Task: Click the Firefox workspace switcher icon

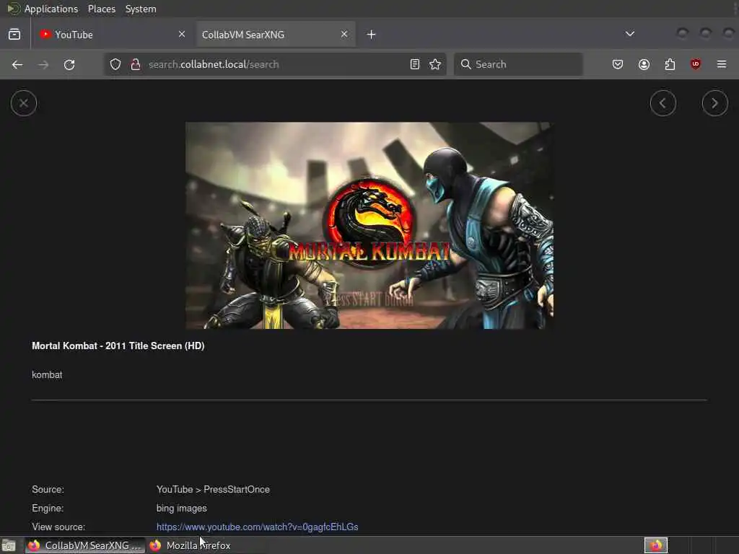Action: 655,545
